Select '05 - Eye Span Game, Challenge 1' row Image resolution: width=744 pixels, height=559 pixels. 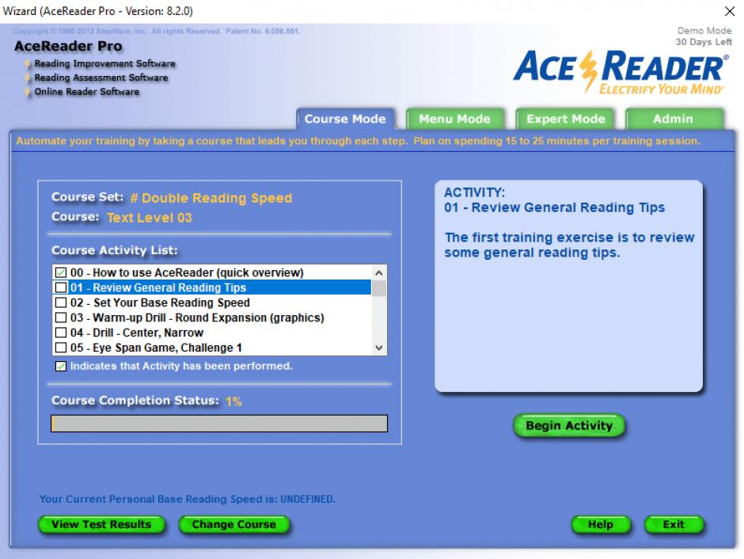(x=212, y=348)
